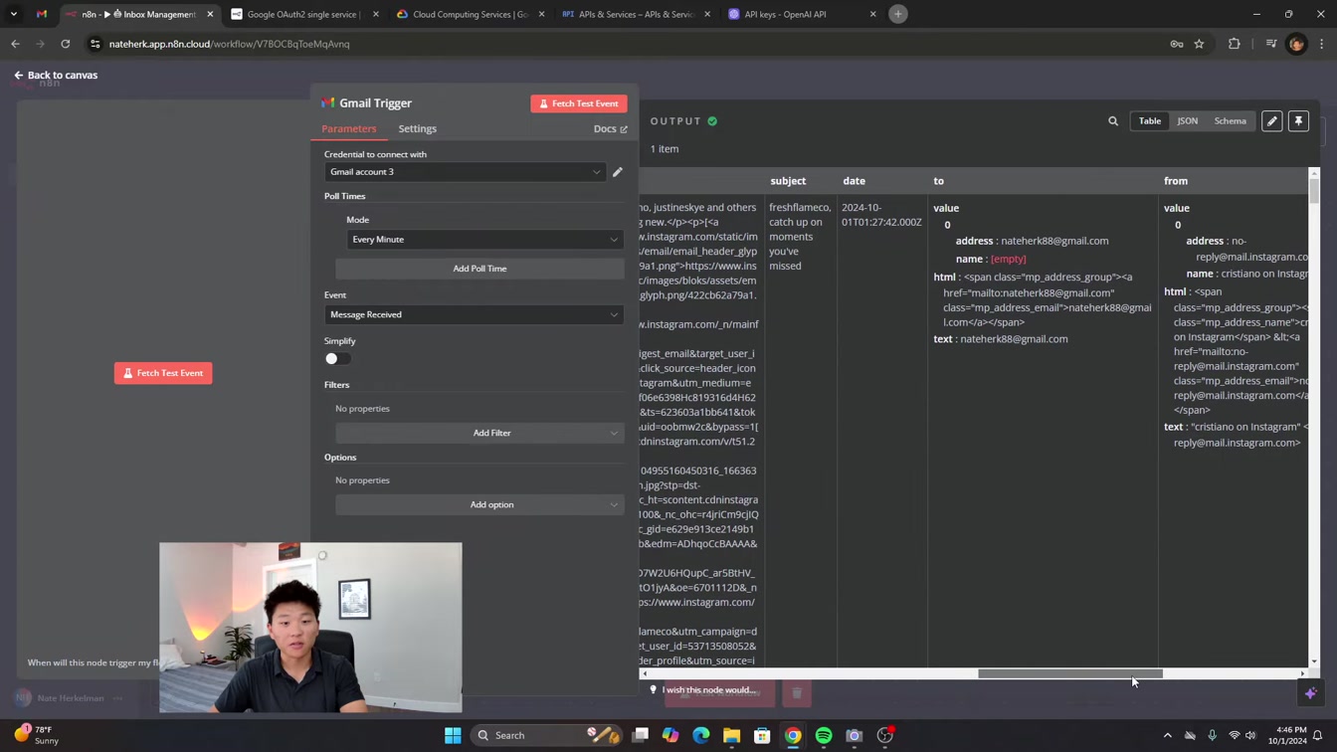Open the Mode Every Minute dropdown

483,240
